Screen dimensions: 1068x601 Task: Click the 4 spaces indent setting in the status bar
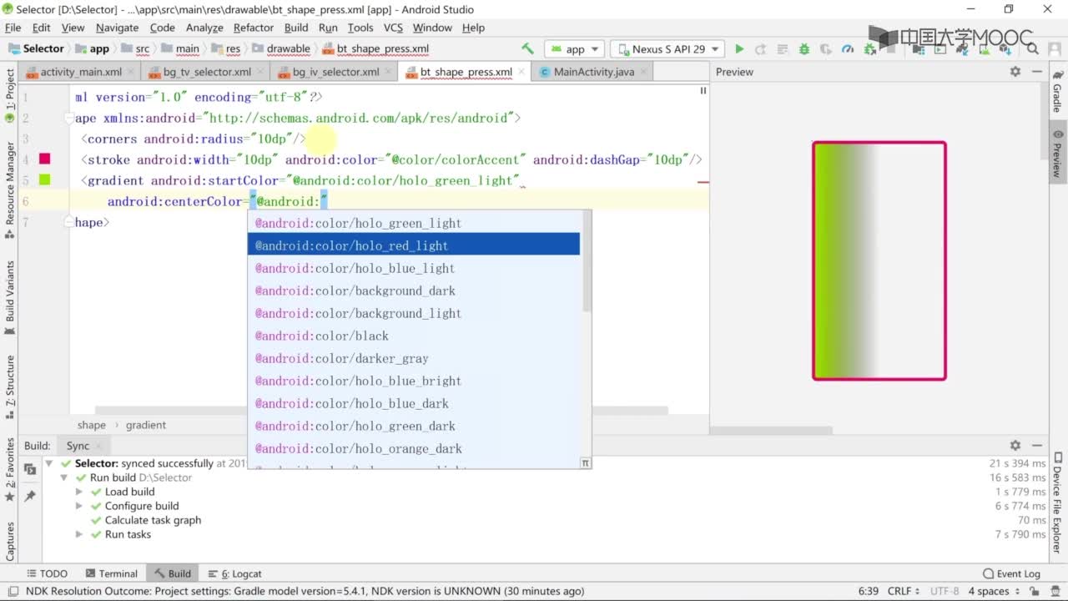click(x=995, y=591)
